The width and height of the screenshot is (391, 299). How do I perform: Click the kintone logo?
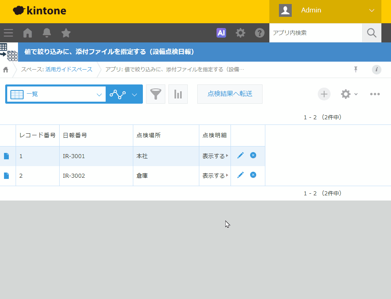pos(40,10)
